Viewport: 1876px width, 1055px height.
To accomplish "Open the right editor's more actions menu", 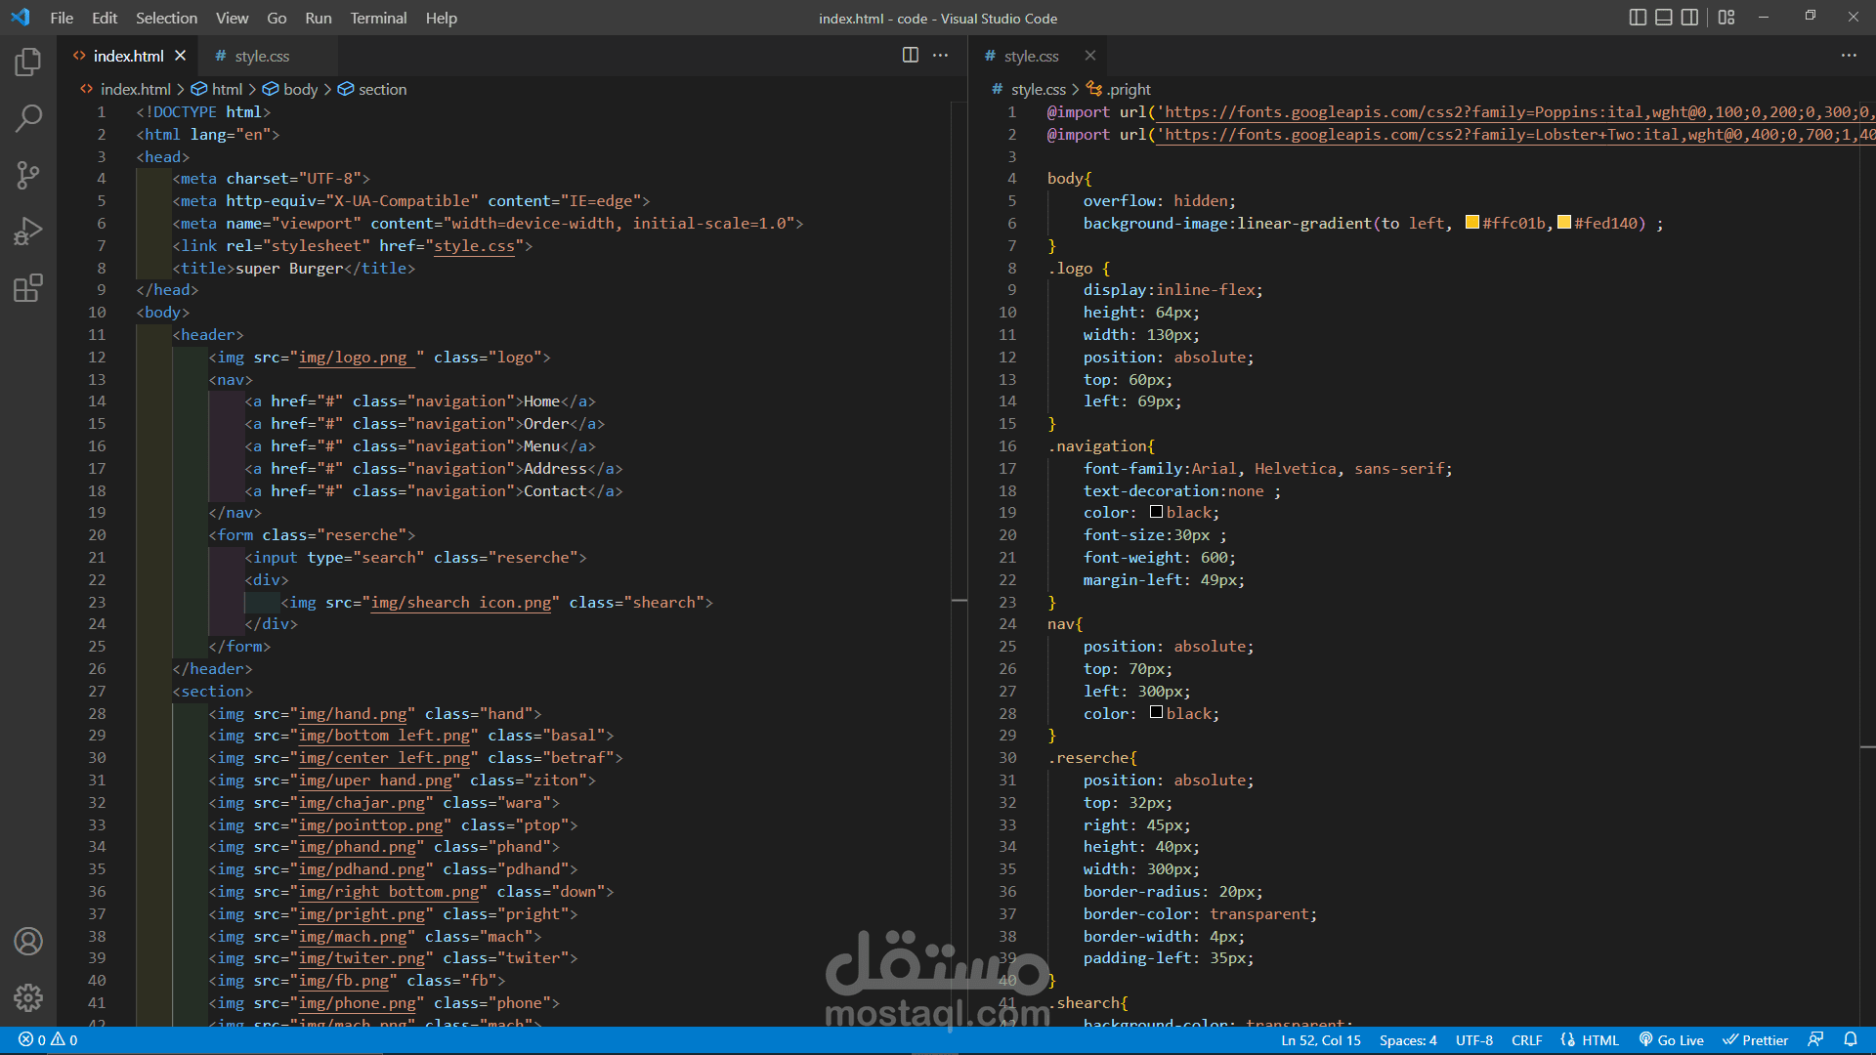I will coord(1849,56).
